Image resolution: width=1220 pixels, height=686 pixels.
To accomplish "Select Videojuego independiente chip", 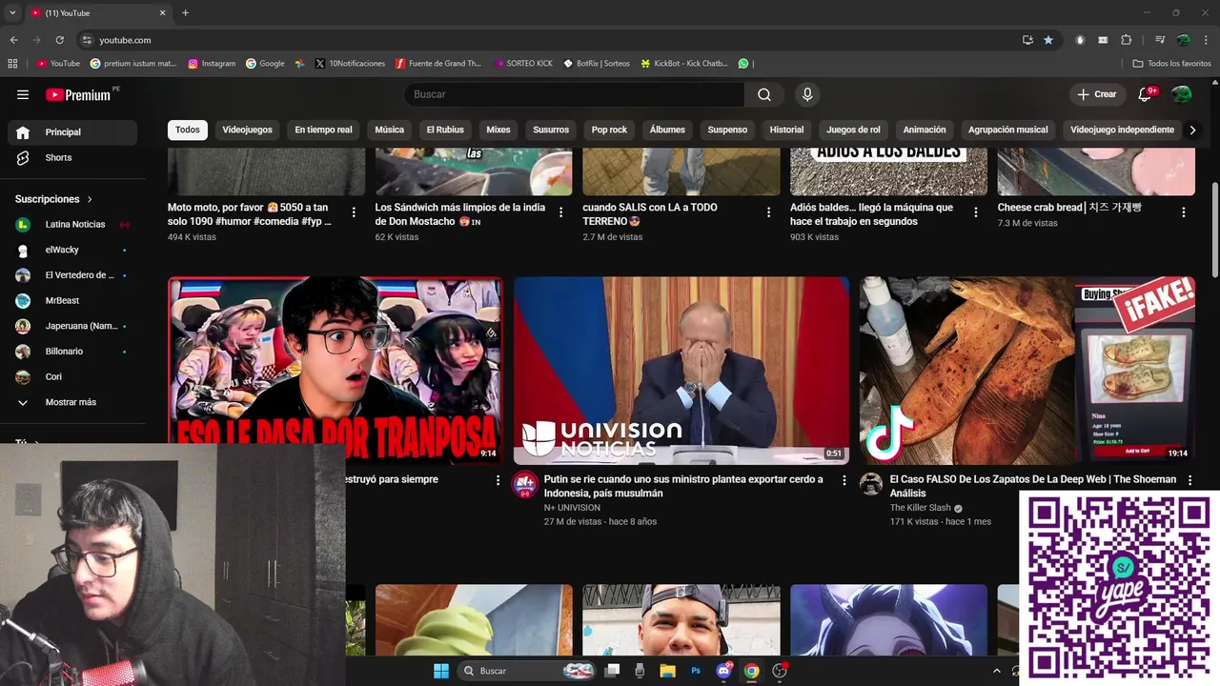I will [x=1122, y=130].
